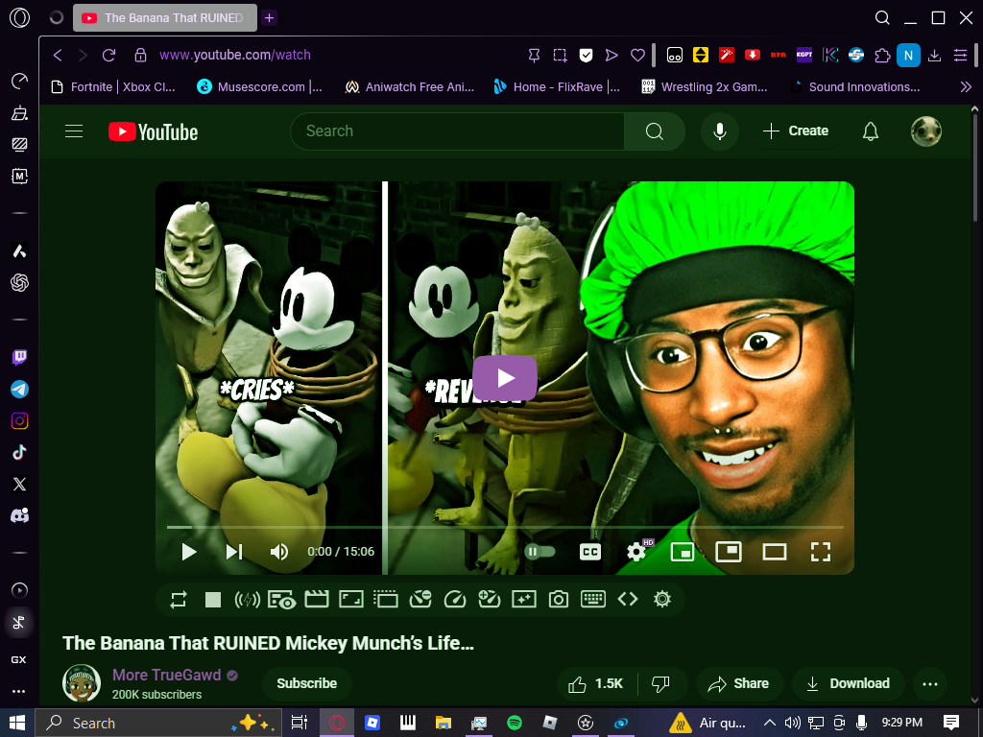Switch to theater mode
This screenshot has width=983, height=737.
click(x=775, y=552)
